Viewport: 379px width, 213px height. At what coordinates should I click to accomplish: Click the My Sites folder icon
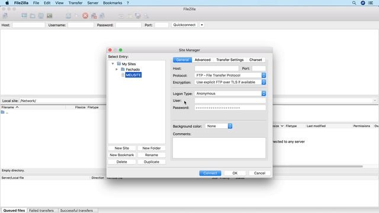tap(118, 63)
